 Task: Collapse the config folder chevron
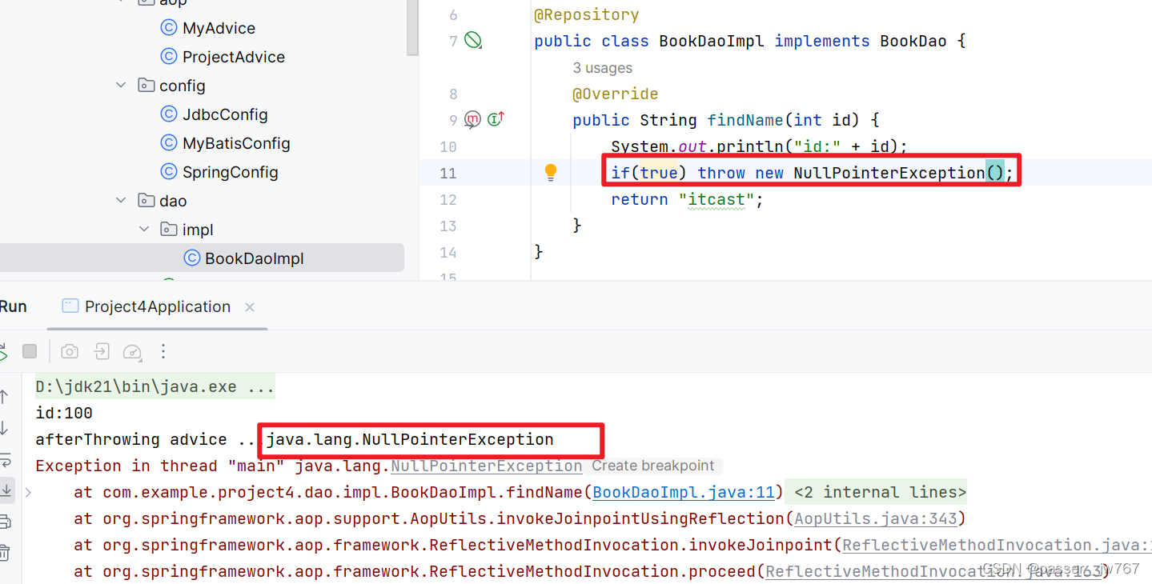click(x=121, y=86)
